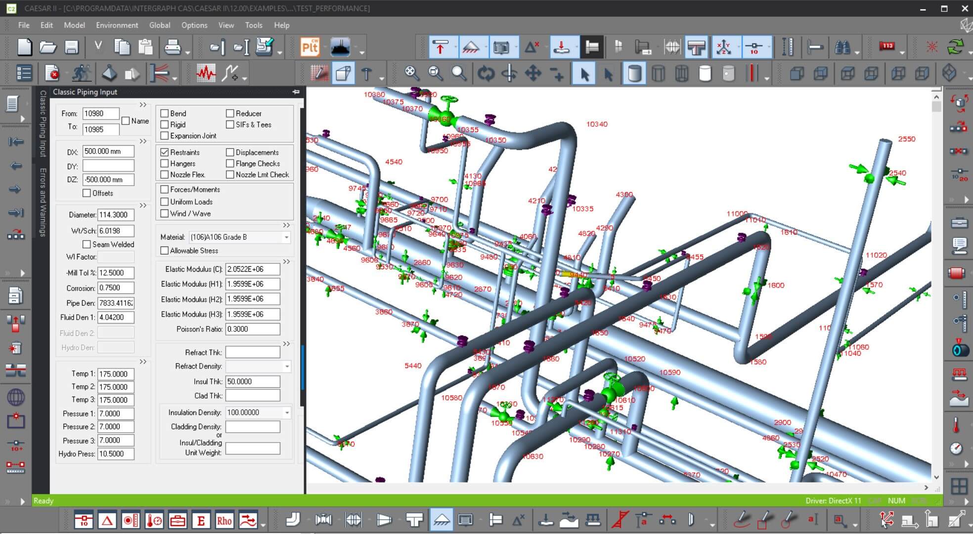
Task: Expand the chevron above the Diameter field
Action: [143, 205]
